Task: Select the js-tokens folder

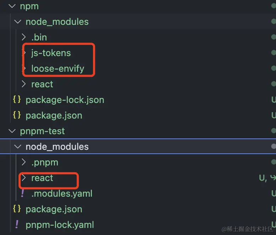Action: [x=51, y=53]
